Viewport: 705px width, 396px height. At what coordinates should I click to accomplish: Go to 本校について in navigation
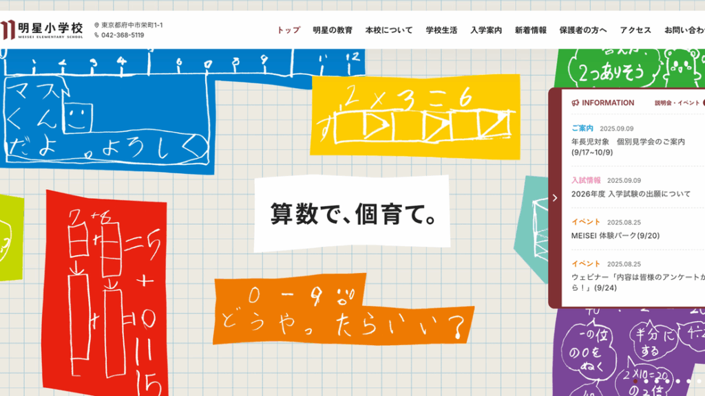(x=389, y=30)
